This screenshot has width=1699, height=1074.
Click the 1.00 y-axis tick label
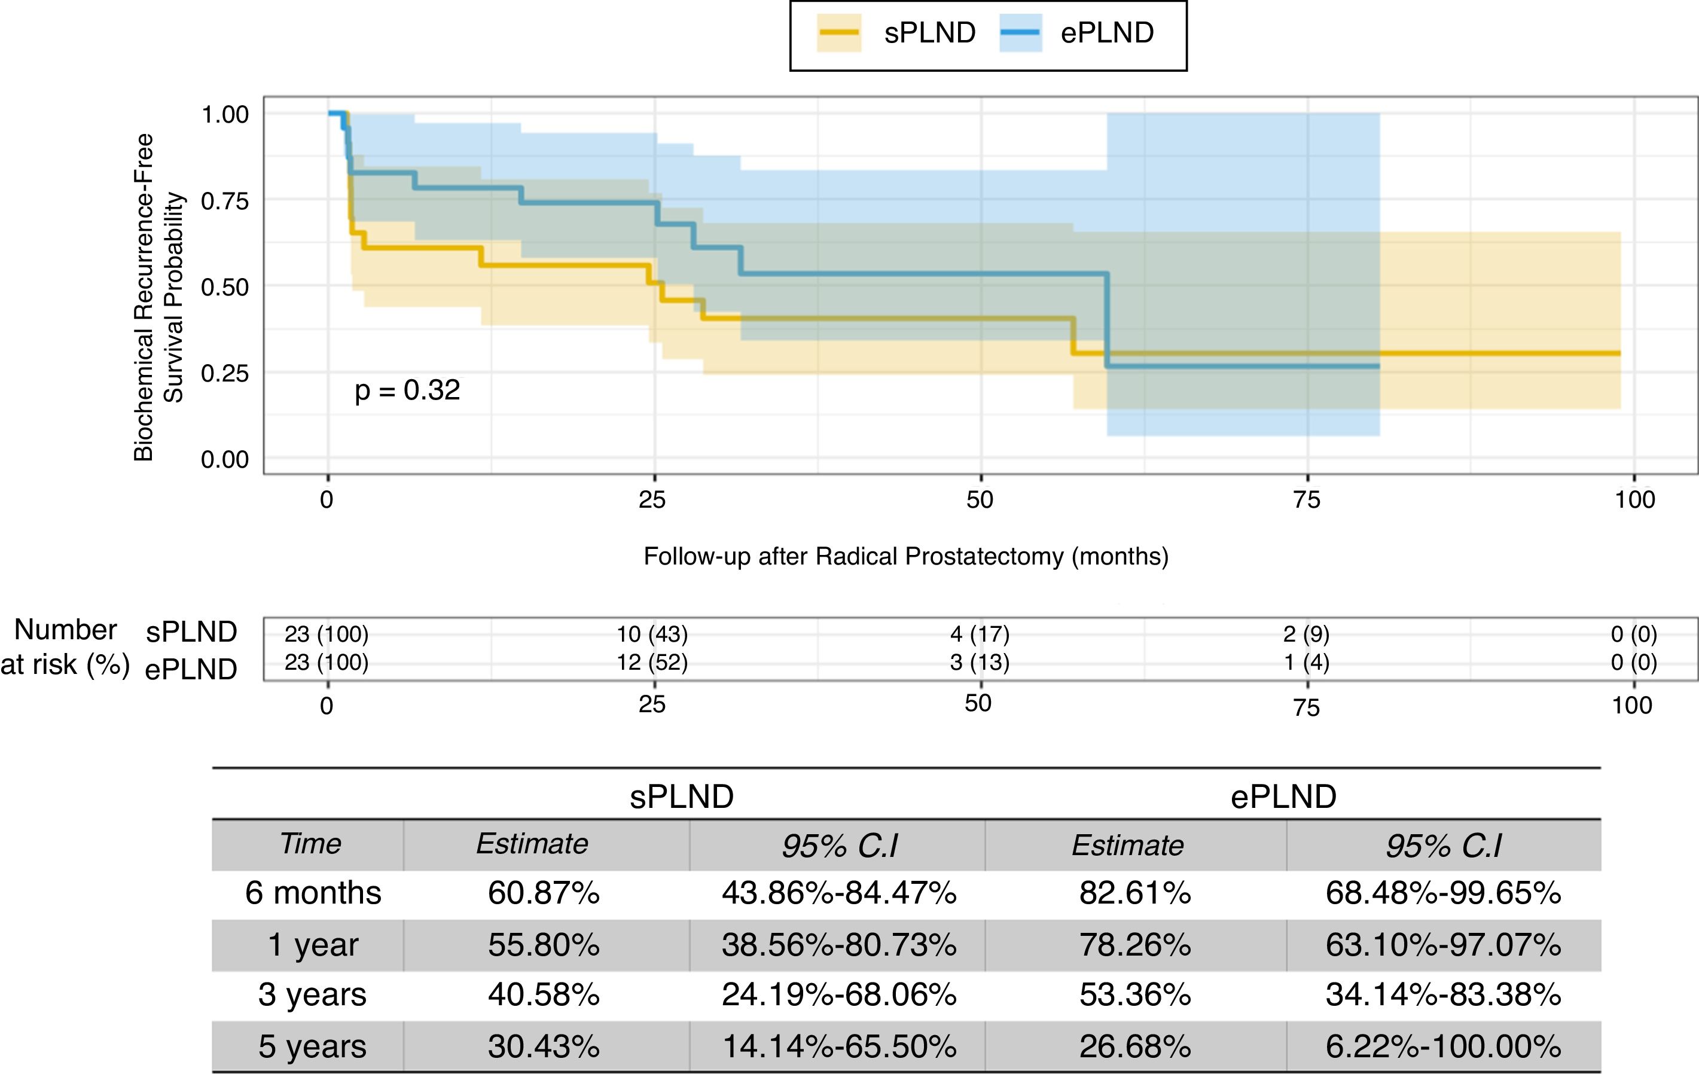pyautogui.click(x=225, y=114)
